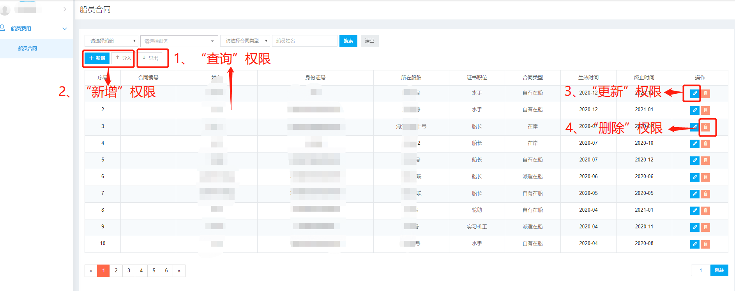This screenshot has width=735, height=291.
Task: Click end date 2020-08 in row 10
Action: 644,244
